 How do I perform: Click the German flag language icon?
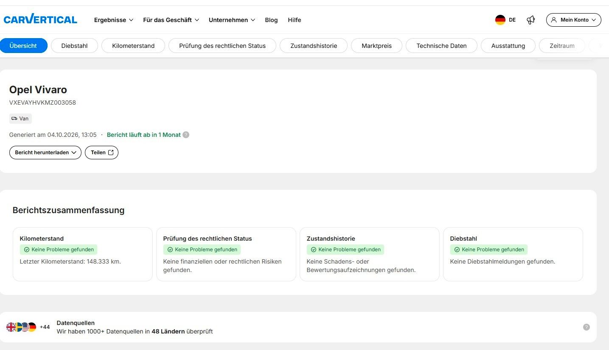click(x=500, y=20)
